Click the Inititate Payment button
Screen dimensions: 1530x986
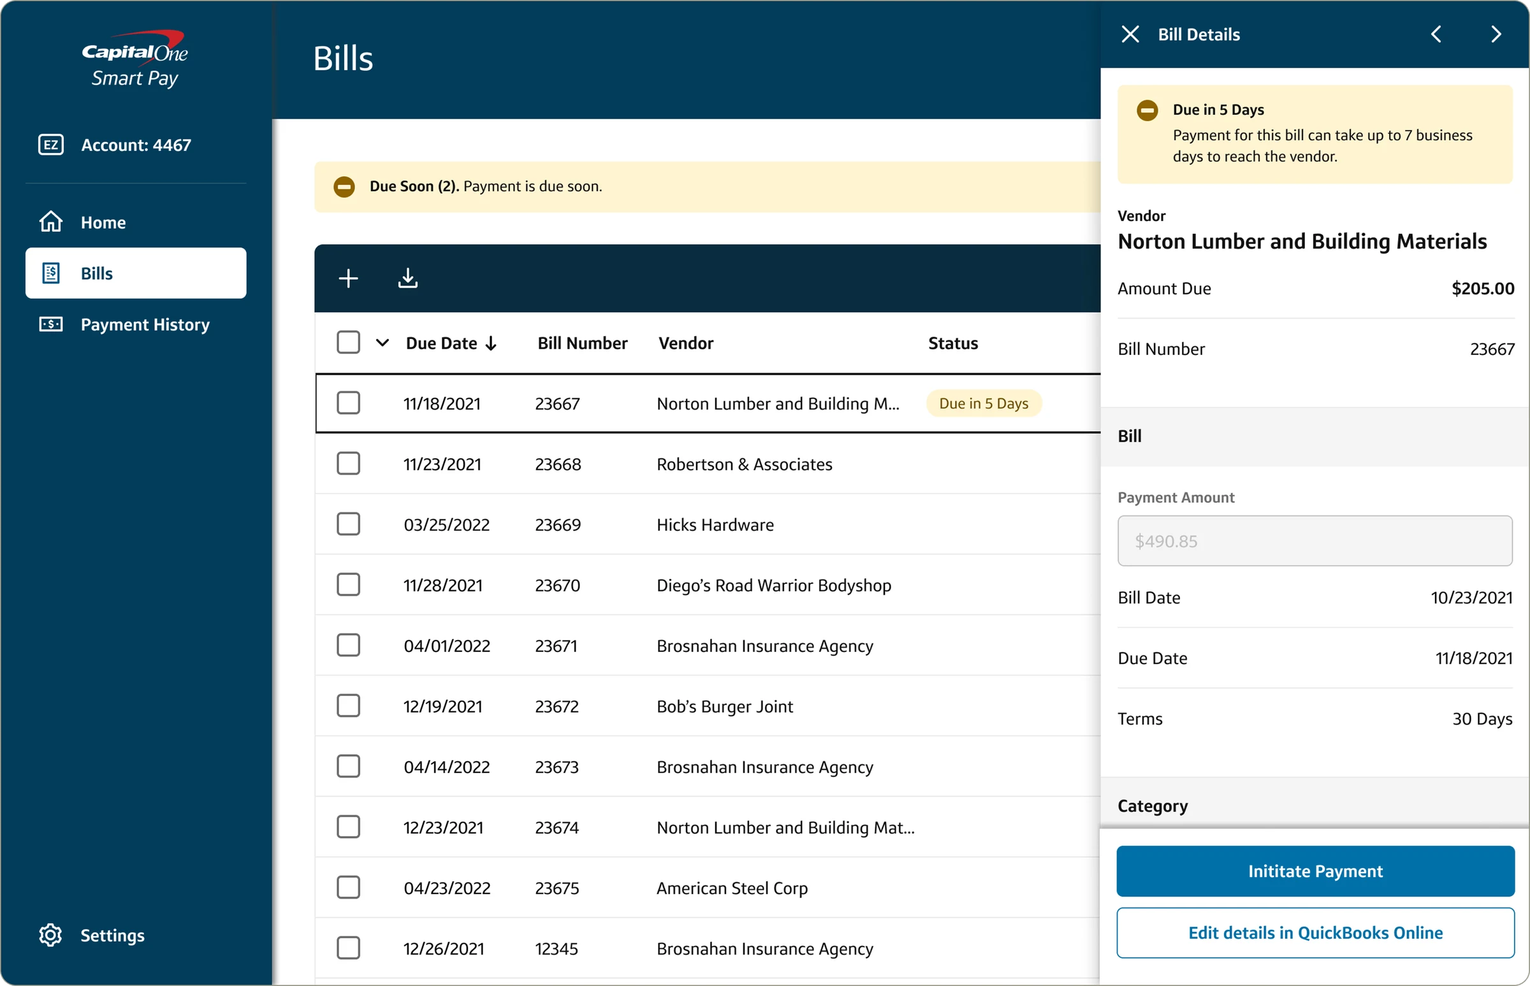coord(1315,871)
